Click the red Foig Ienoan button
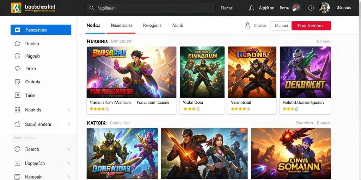361x180 pixels. click(311, 26)
